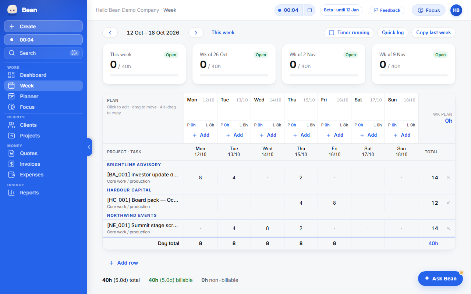
Task: Remove the HC_001 Board pack row
Action: [x=448, y=203]
